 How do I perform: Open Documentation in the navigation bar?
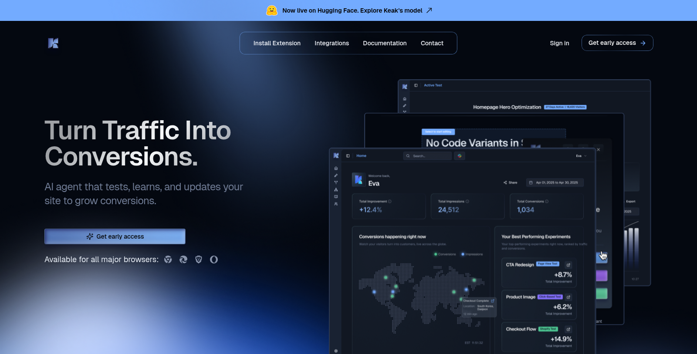(x=385, y=43)
